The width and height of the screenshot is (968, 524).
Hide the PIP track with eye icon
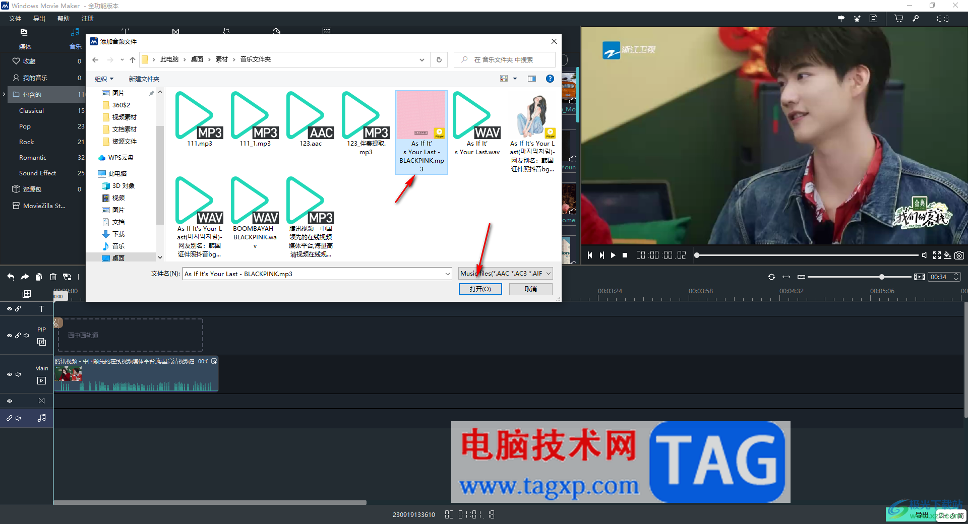click(10, 336)
